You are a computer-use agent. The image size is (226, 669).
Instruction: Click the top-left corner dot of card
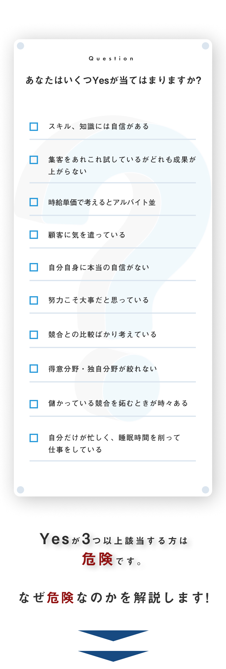20,46
